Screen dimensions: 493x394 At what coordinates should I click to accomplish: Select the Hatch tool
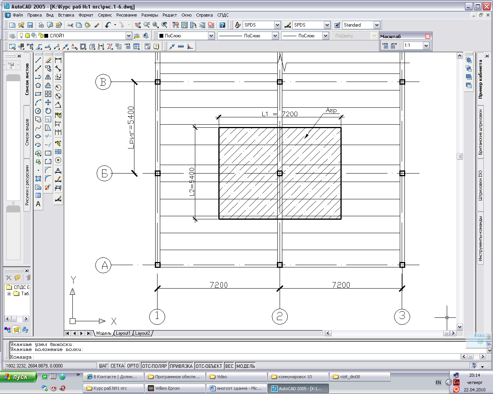(38, 179)
